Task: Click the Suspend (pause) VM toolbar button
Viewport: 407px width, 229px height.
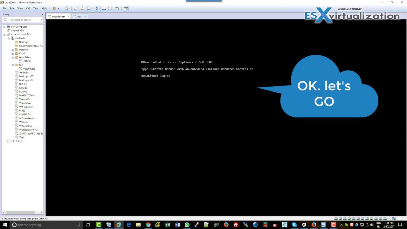Action: point(54,9)
